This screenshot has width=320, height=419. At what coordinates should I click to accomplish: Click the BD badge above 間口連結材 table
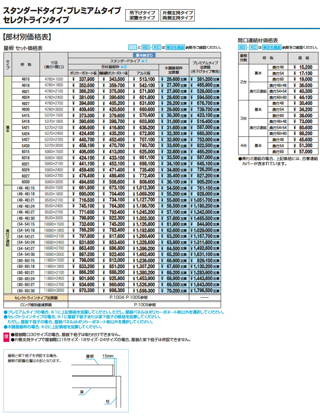pyautogui.click(x=242, y=47)
